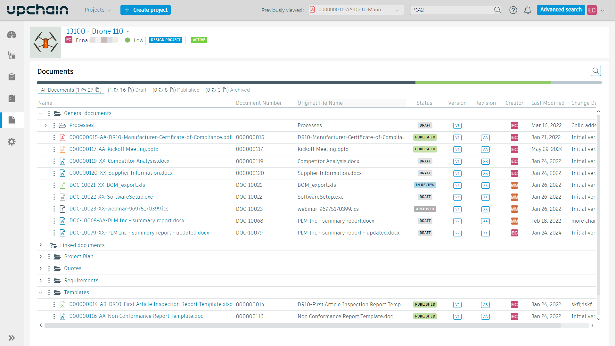Open the dashboard gauge icon in sidebar

click(12, 35)
